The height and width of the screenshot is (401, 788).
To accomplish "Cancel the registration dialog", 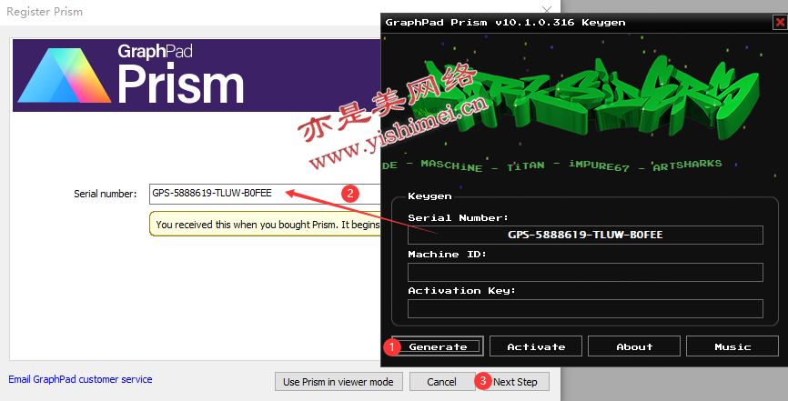I will point(441,382).
